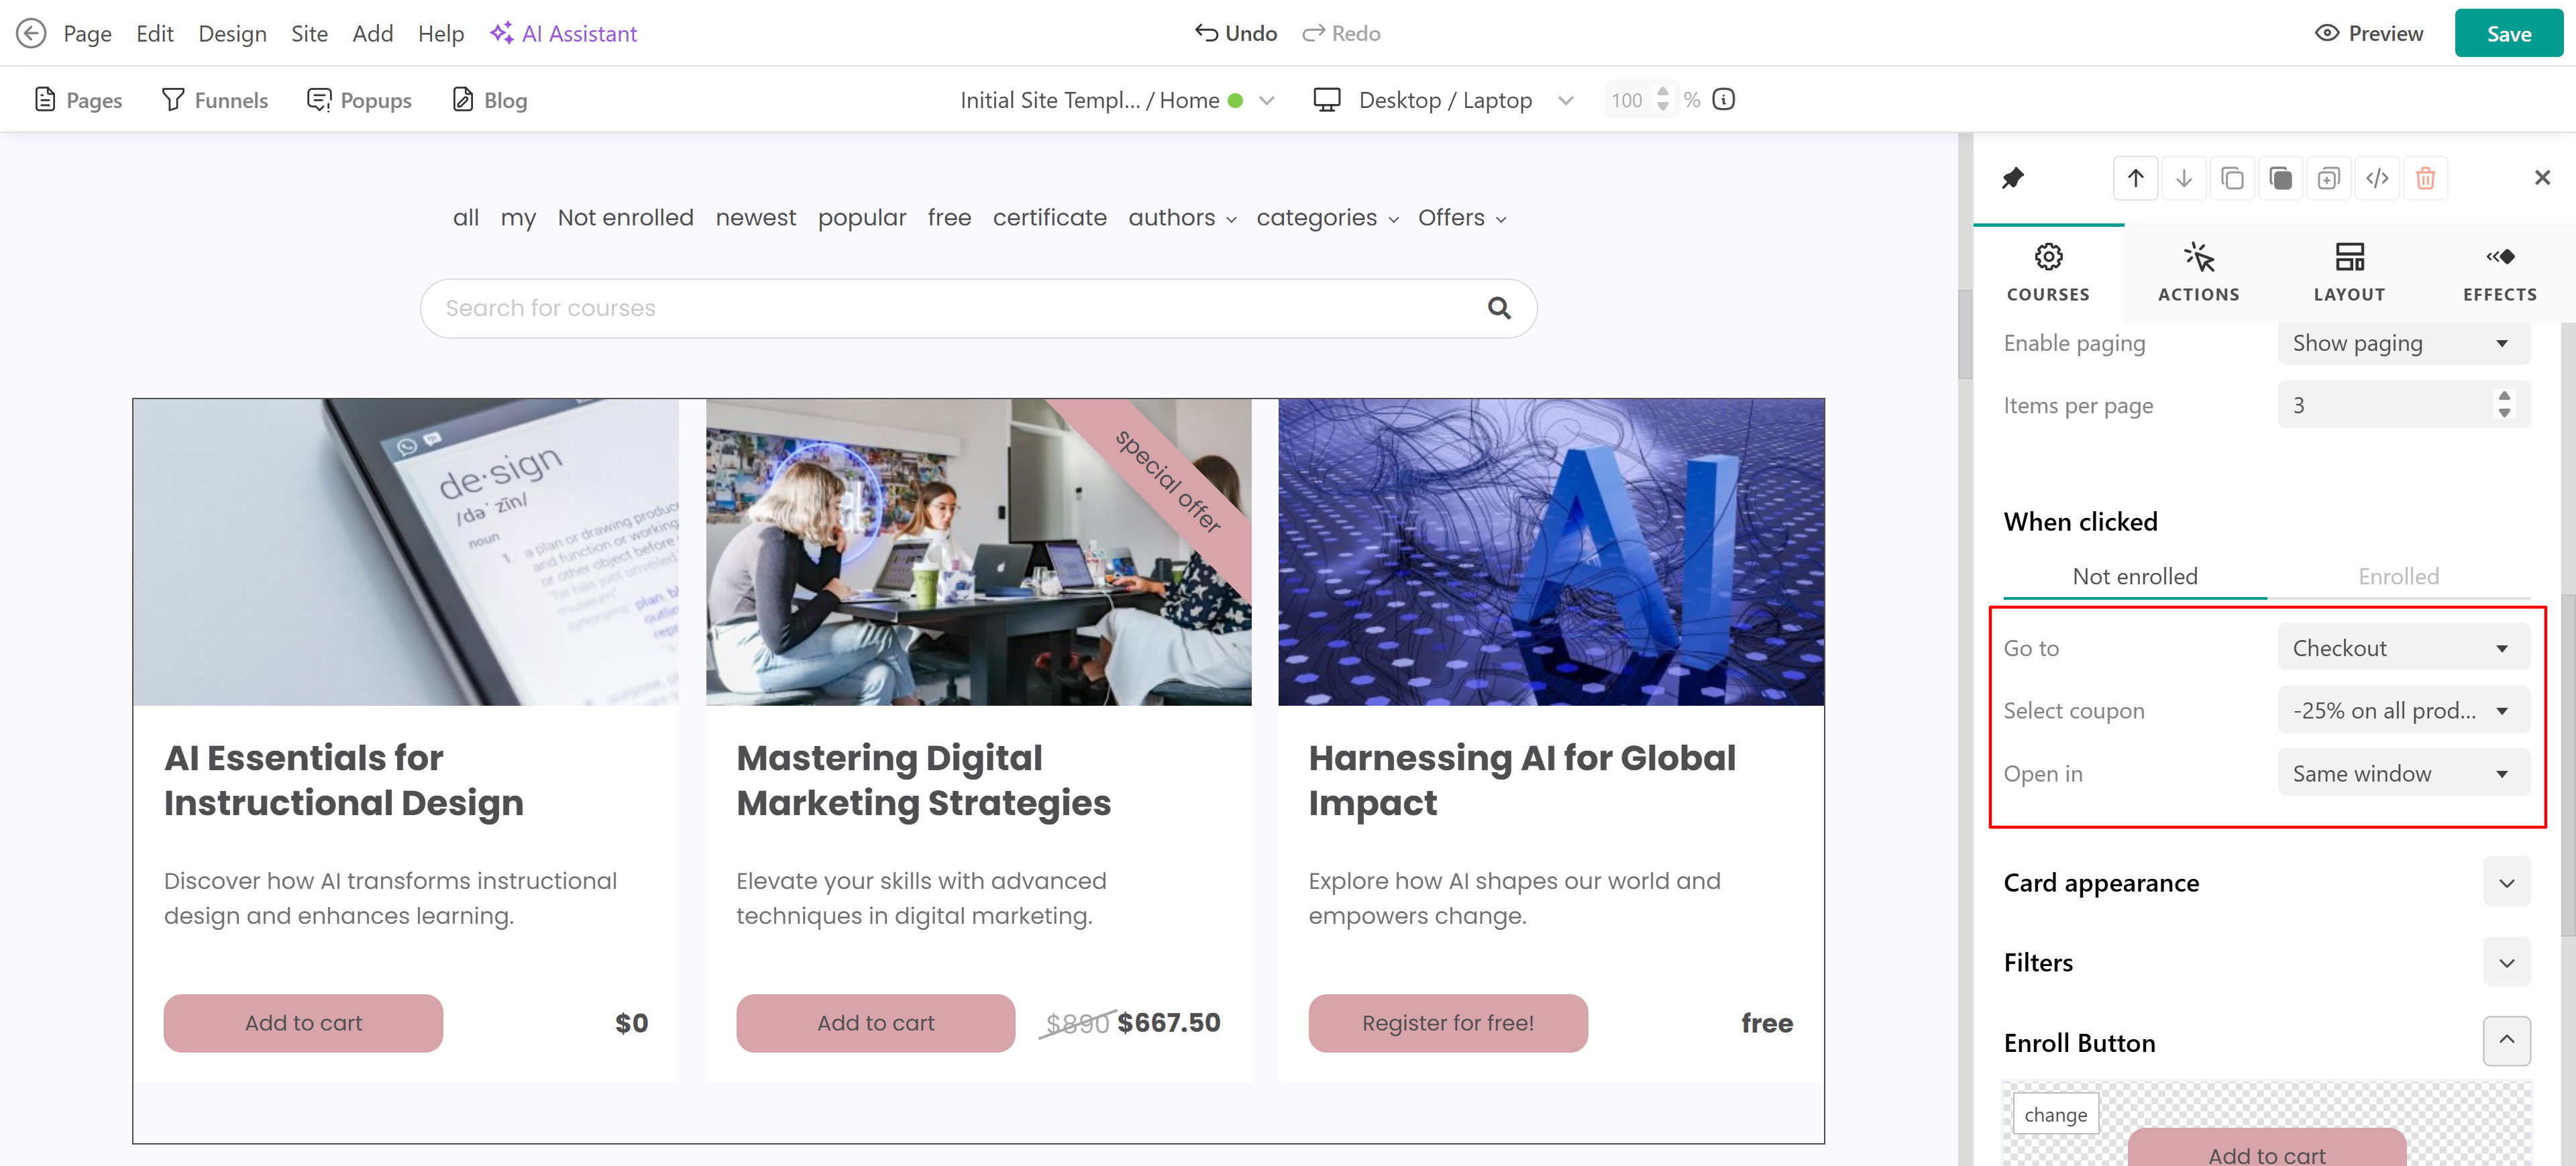This screenshot has height=1166, width=2576.
Task: Open the zoom info icon
Action: (x=1723, y=99)
